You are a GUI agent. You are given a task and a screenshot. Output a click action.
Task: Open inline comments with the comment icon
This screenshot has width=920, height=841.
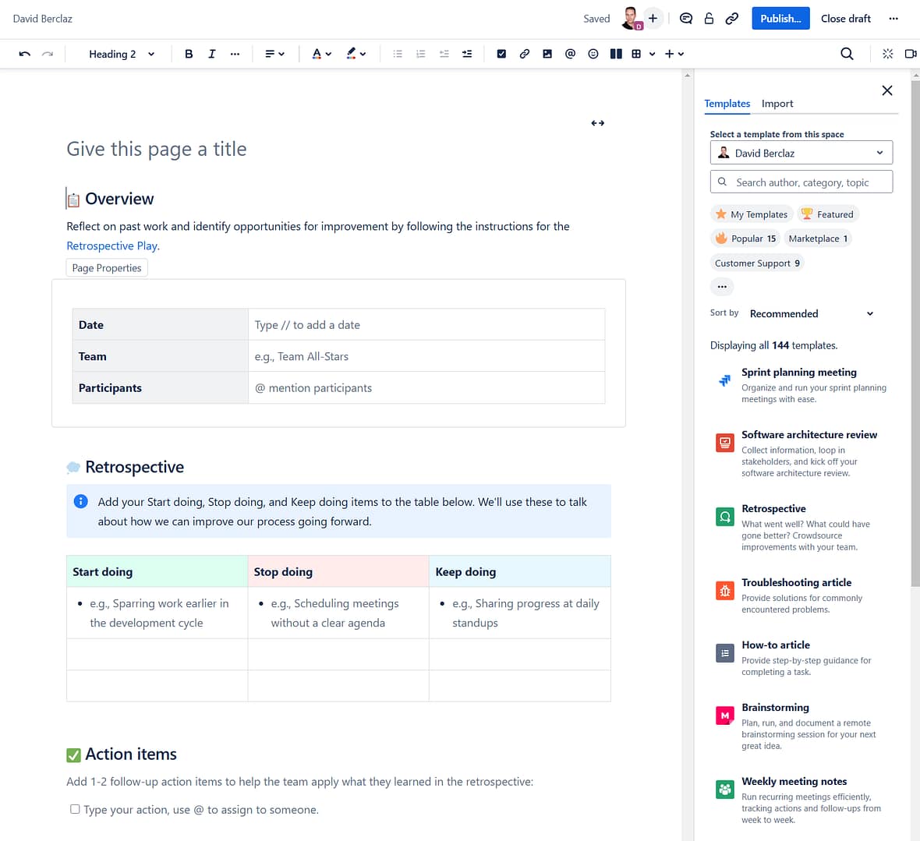(x=685, y=18)
